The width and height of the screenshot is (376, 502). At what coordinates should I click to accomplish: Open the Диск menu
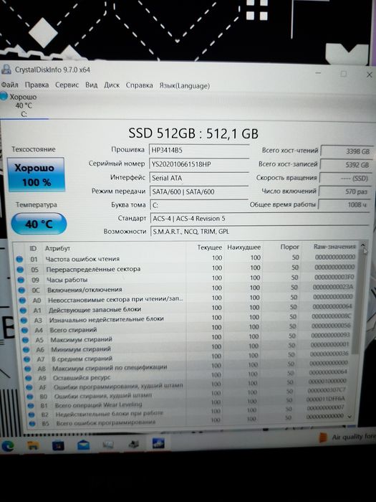pyautogui.click(x=112, y=85)
